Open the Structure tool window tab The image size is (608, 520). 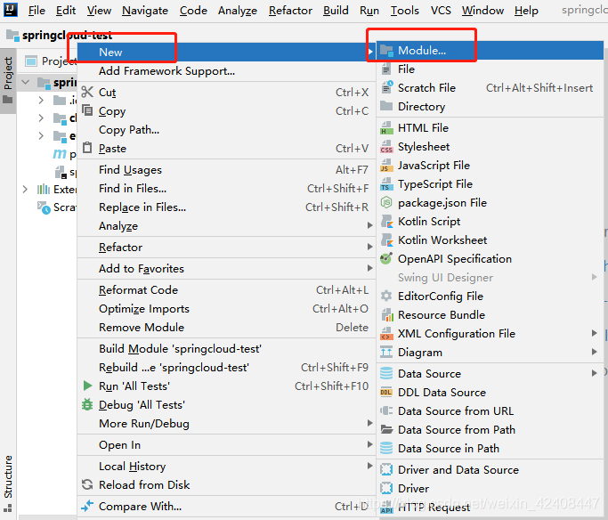point(8,483)
